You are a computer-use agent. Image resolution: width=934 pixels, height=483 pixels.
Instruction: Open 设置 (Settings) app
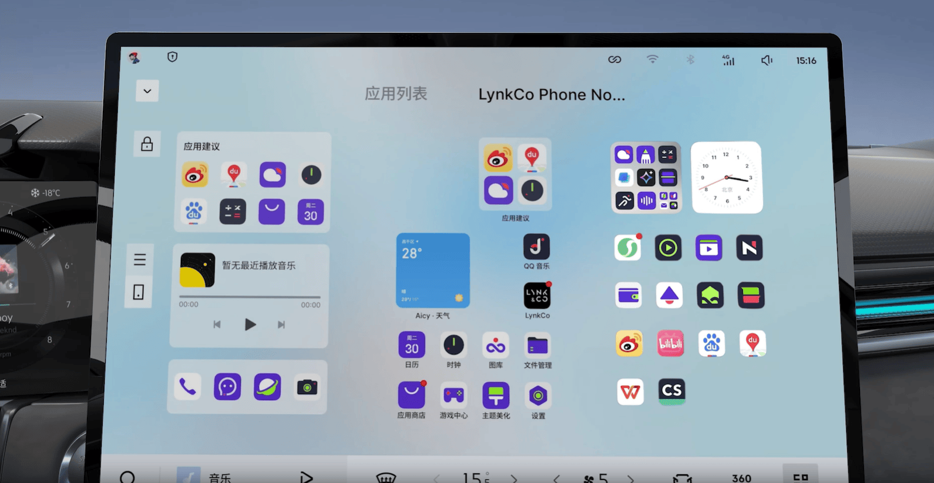(x=537, y=396)
